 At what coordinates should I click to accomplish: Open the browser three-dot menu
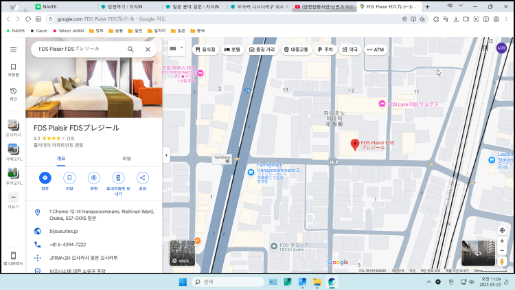[x=507, y=19]
